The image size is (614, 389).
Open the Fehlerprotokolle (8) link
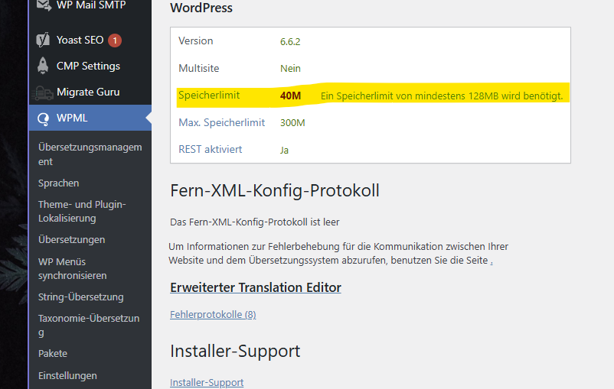point(213,314)
